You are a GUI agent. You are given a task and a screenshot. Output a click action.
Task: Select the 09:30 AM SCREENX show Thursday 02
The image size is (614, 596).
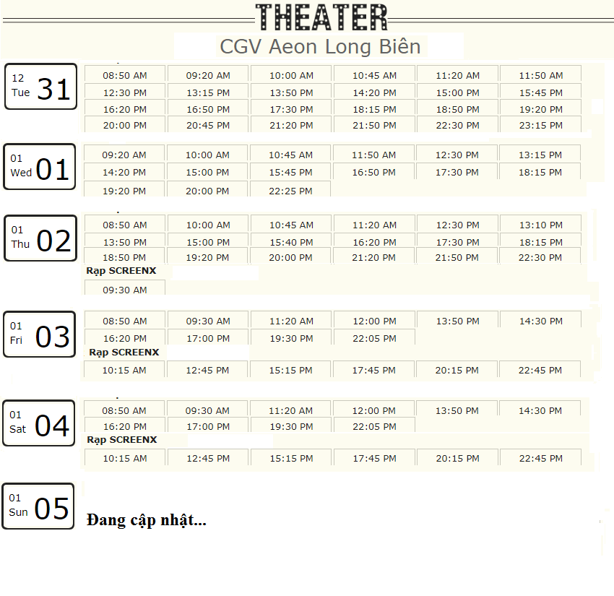(125, 288)
